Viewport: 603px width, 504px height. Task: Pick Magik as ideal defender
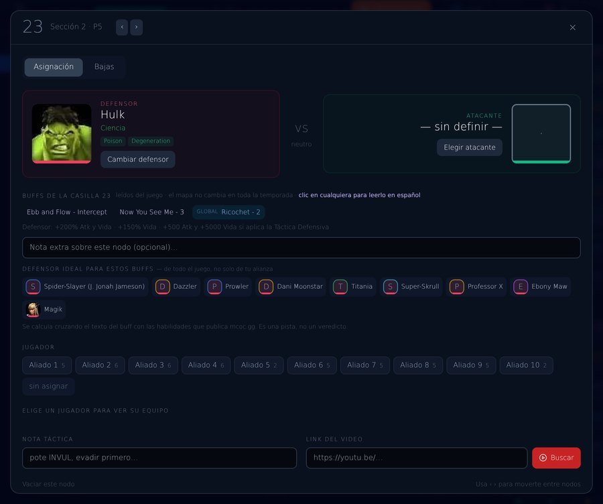(44, 310)
